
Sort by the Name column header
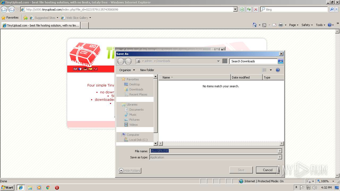pyautogui.click(x=194, y=77)
